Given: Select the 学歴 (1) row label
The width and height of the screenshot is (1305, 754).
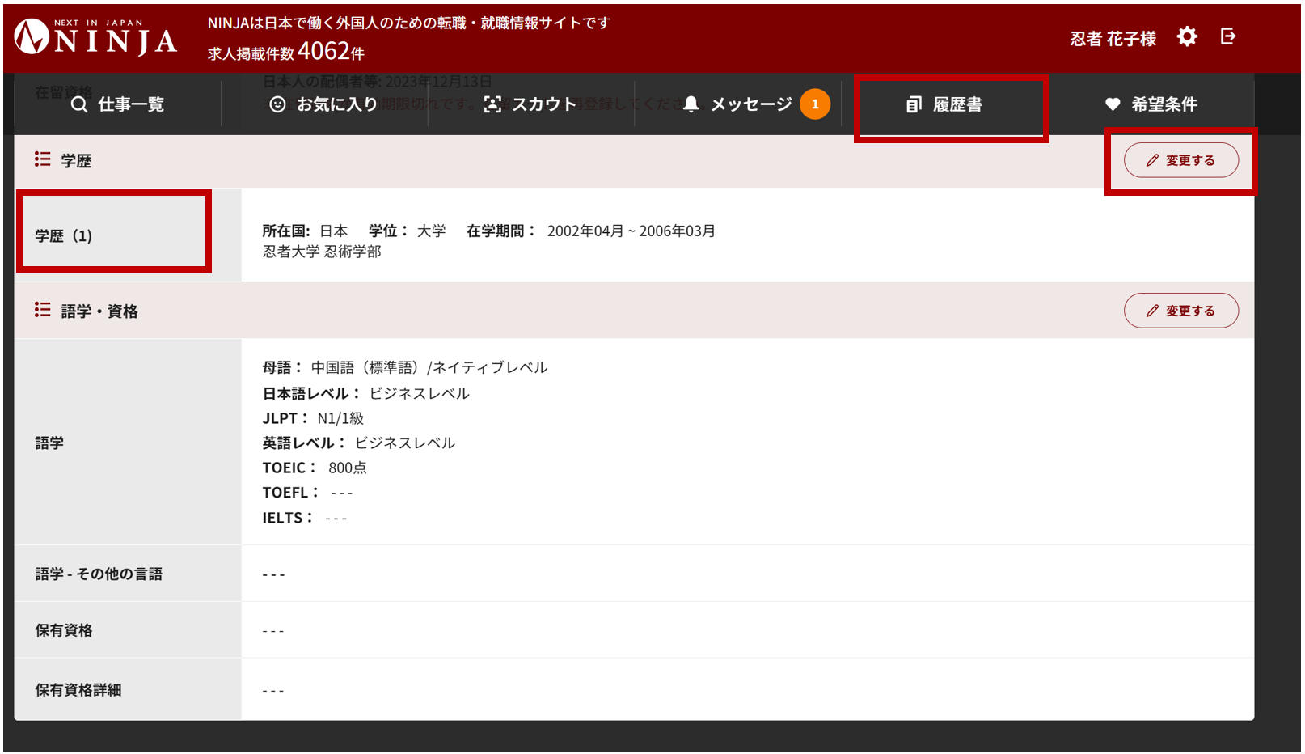Looking at the screenshot, I should coord(64,236).
